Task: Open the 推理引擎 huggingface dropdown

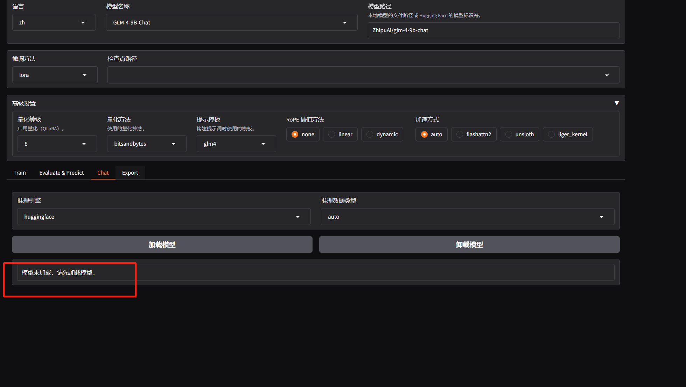Action: (163, 217)
